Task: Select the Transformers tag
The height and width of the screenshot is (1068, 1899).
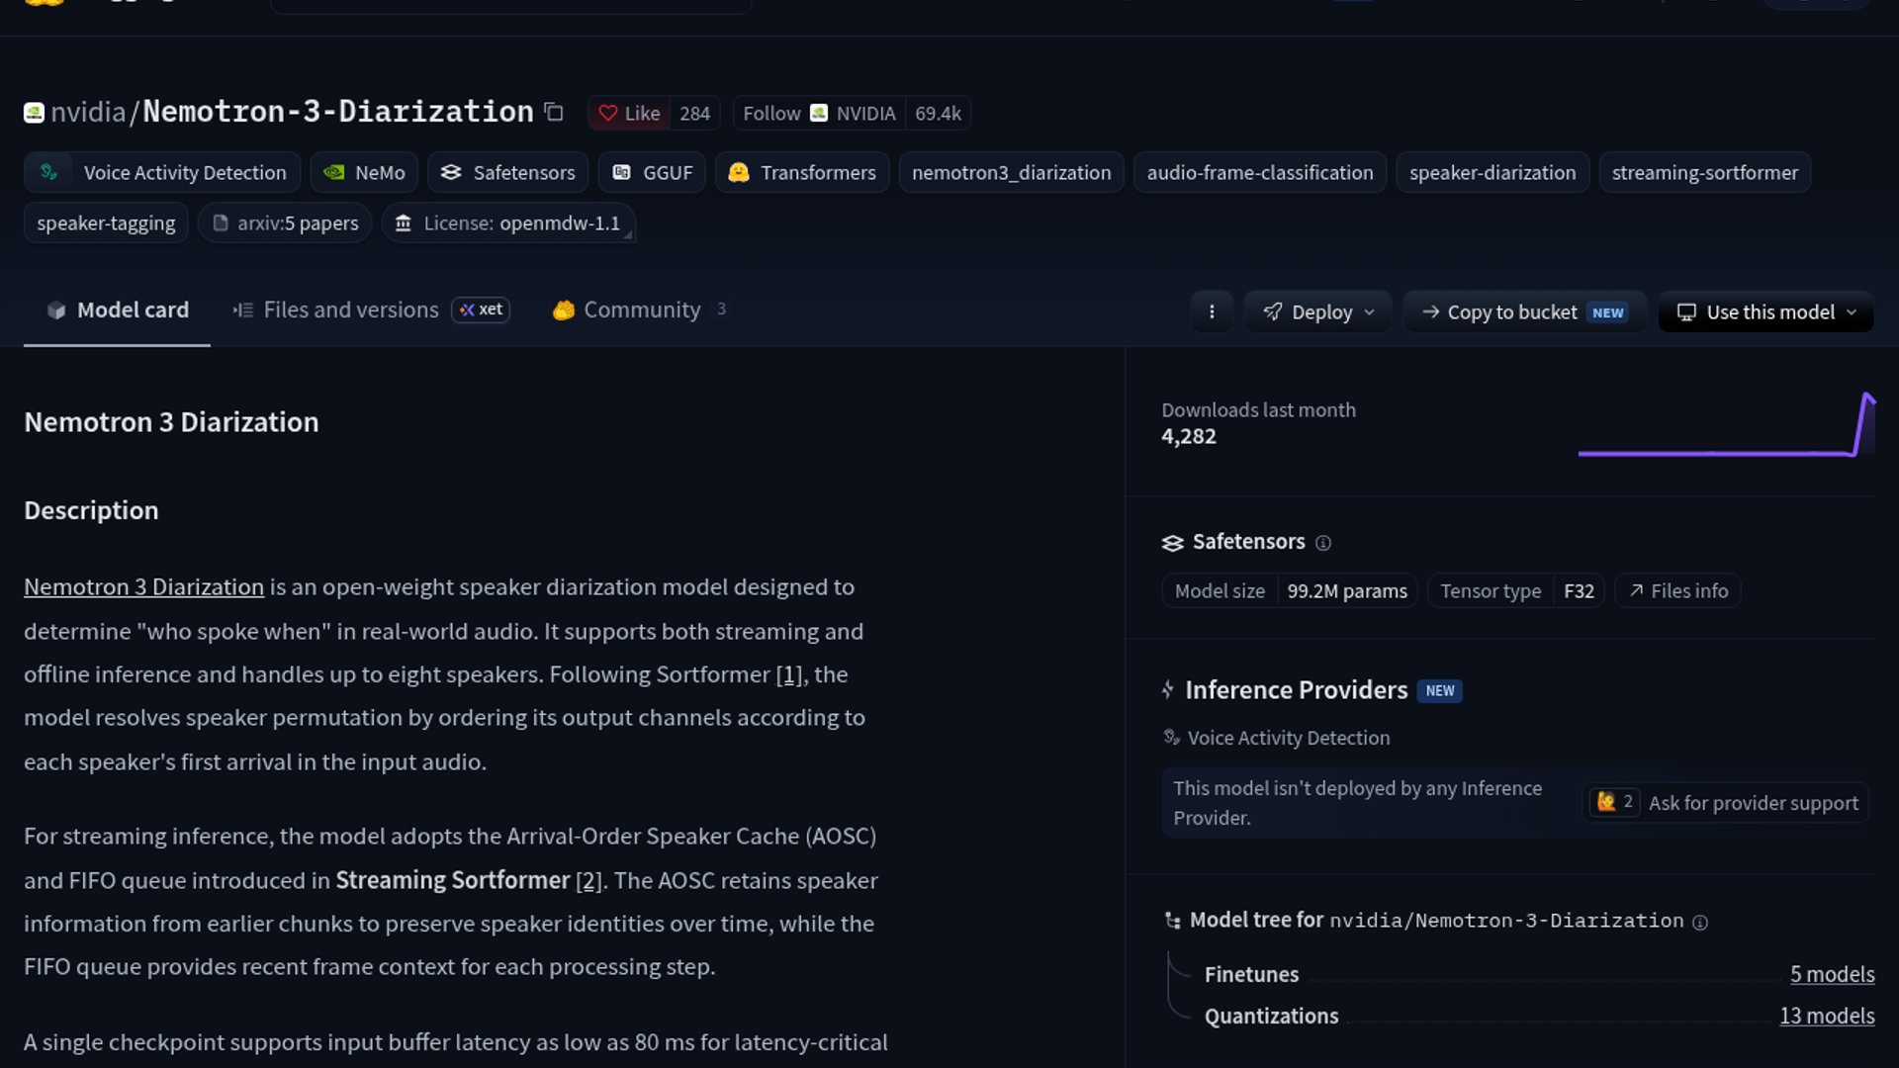Action: coord(802,173)
